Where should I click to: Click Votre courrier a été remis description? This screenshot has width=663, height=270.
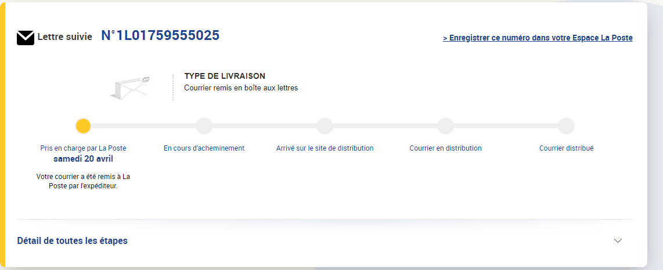click(83, 181)
